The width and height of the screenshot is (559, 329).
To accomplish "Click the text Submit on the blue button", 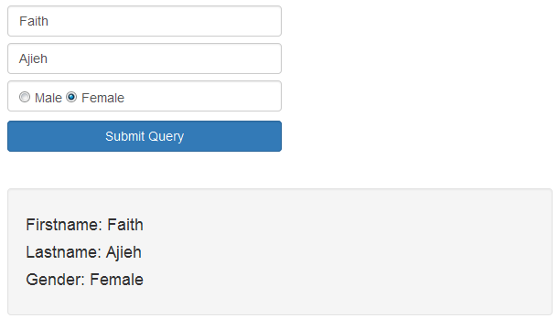I will pos(124,136).
